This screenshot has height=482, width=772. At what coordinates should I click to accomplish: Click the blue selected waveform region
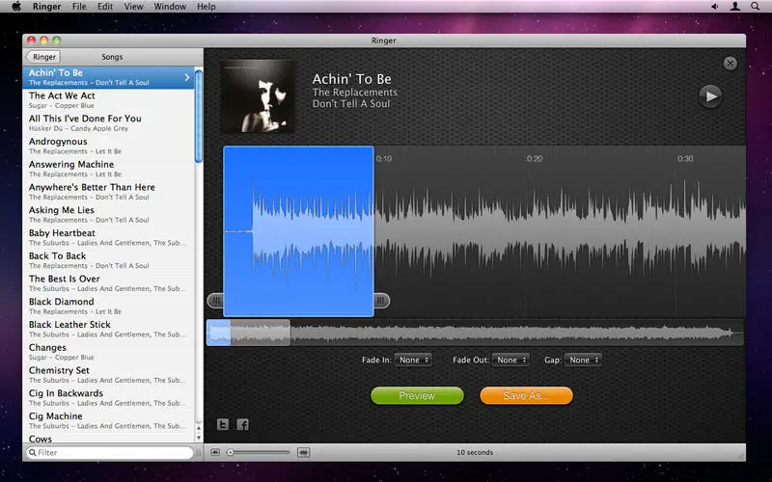(298, 231)
